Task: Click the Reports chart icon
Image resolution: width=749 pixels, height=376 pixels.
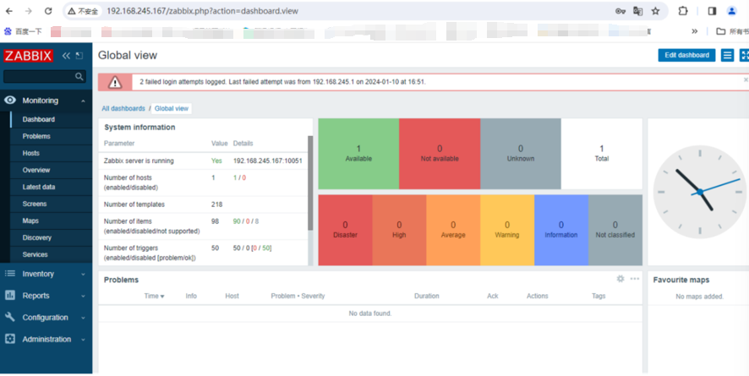Action: (x=10, y=296)
